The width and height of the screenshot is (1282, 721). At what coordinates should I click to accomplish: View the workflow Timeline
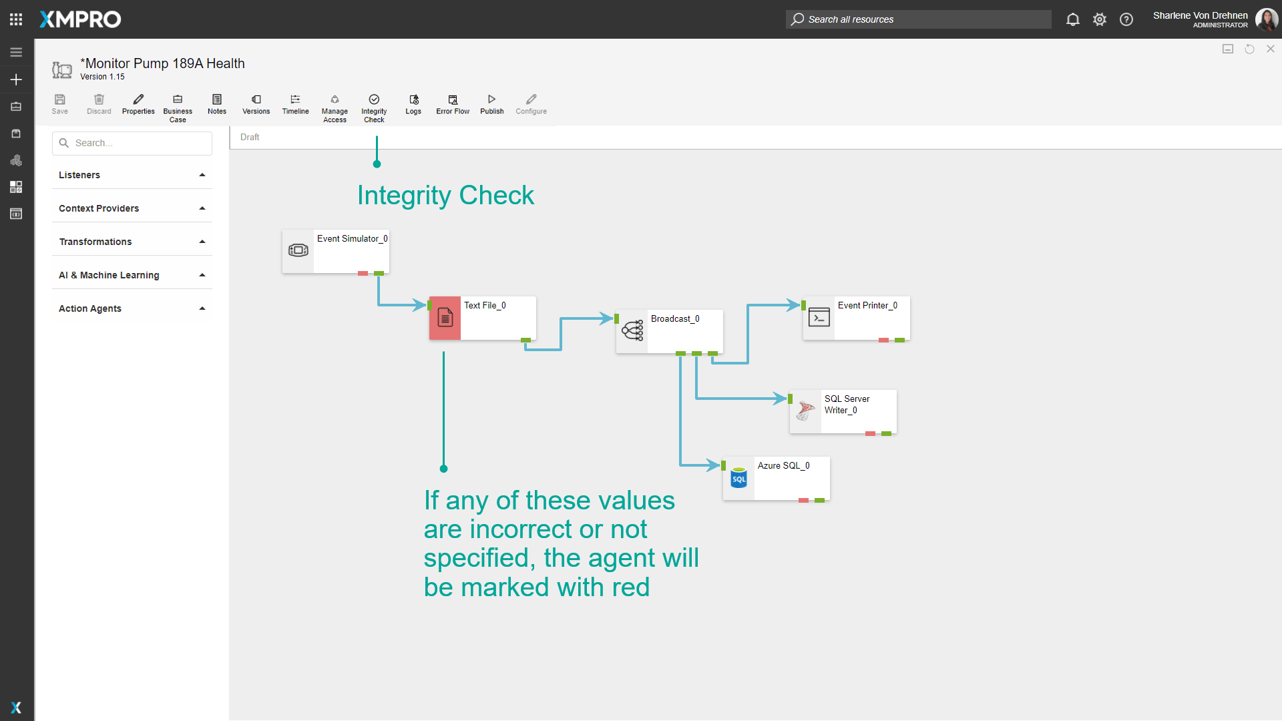pos(295,105)
